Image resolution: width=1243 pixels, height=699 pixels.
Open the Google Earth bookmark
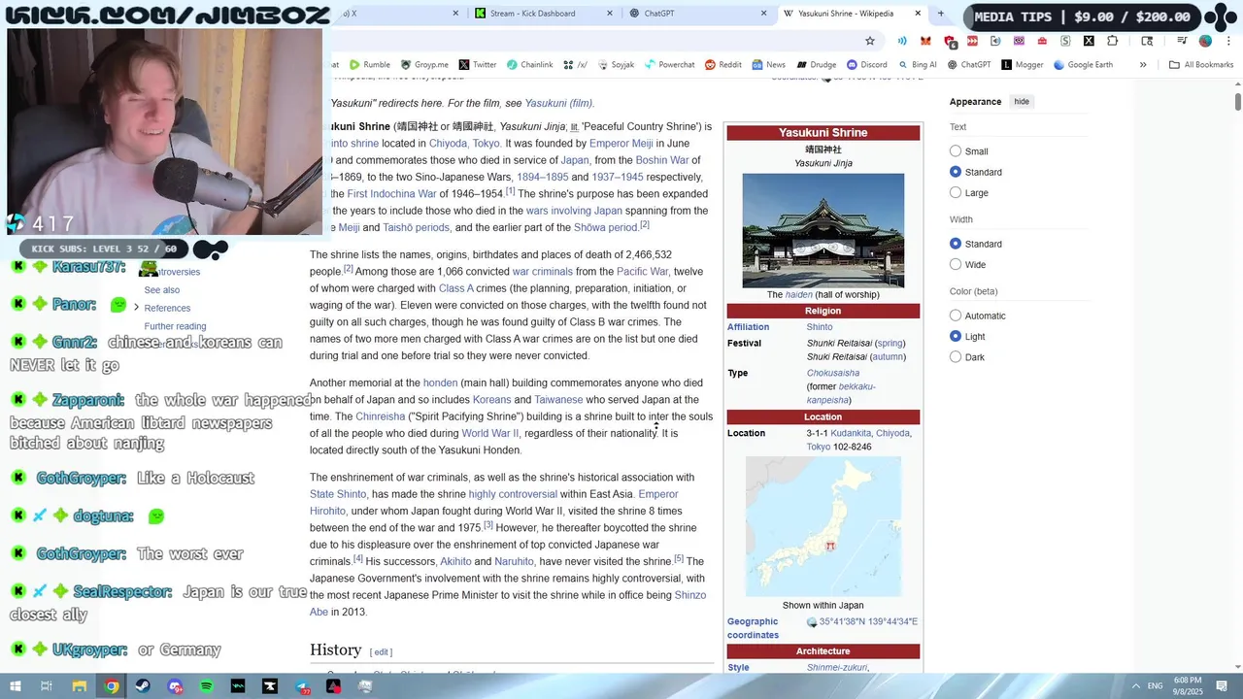coord(1083,65)
